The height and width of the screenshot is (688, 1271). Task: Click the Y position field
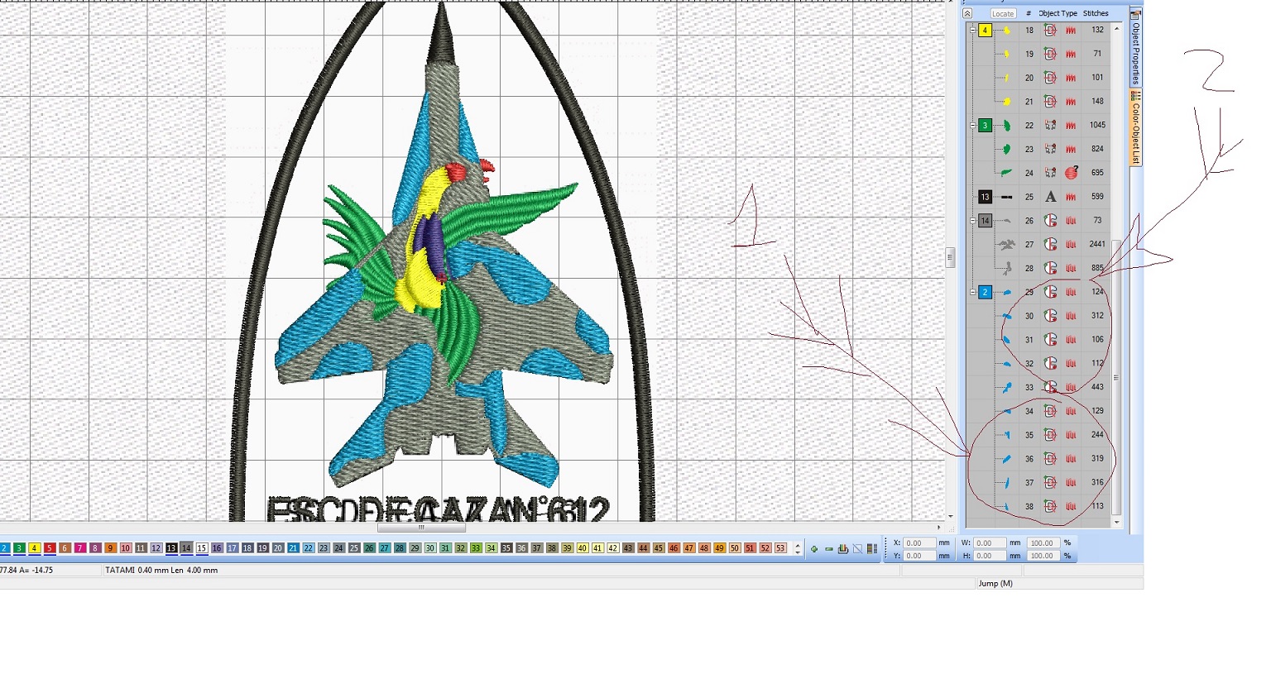coord(919,556)
